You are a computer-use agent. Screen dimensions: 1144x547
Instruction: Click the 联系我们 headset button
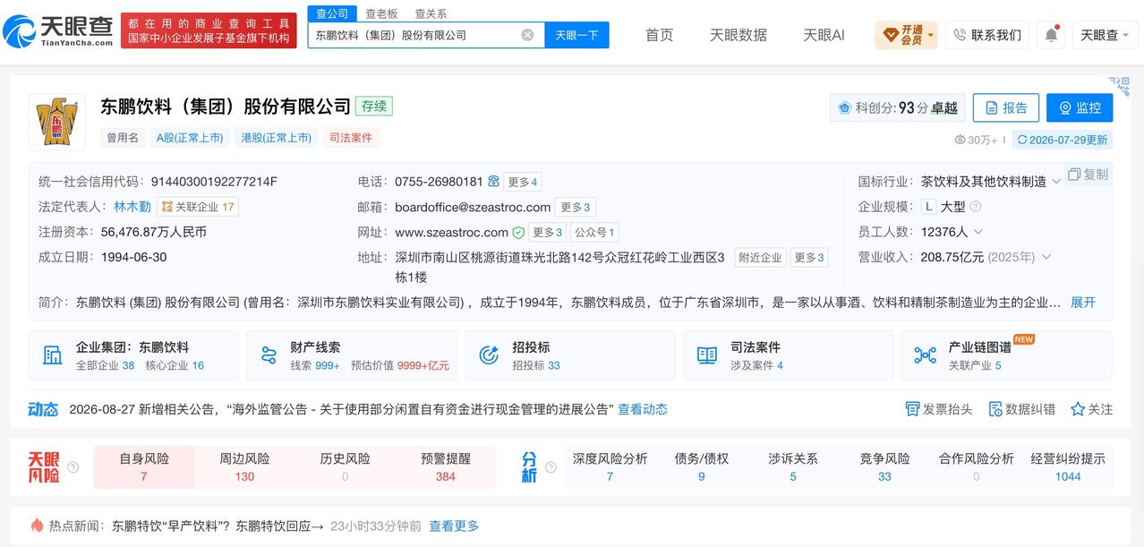986,35
